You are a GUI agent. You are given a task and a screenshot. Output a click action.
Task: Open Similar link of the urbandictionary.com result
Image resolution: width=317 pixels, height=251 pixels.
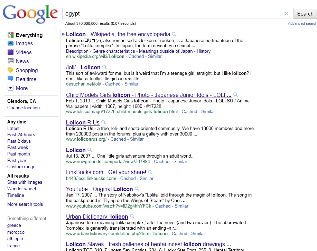point(198,234)
